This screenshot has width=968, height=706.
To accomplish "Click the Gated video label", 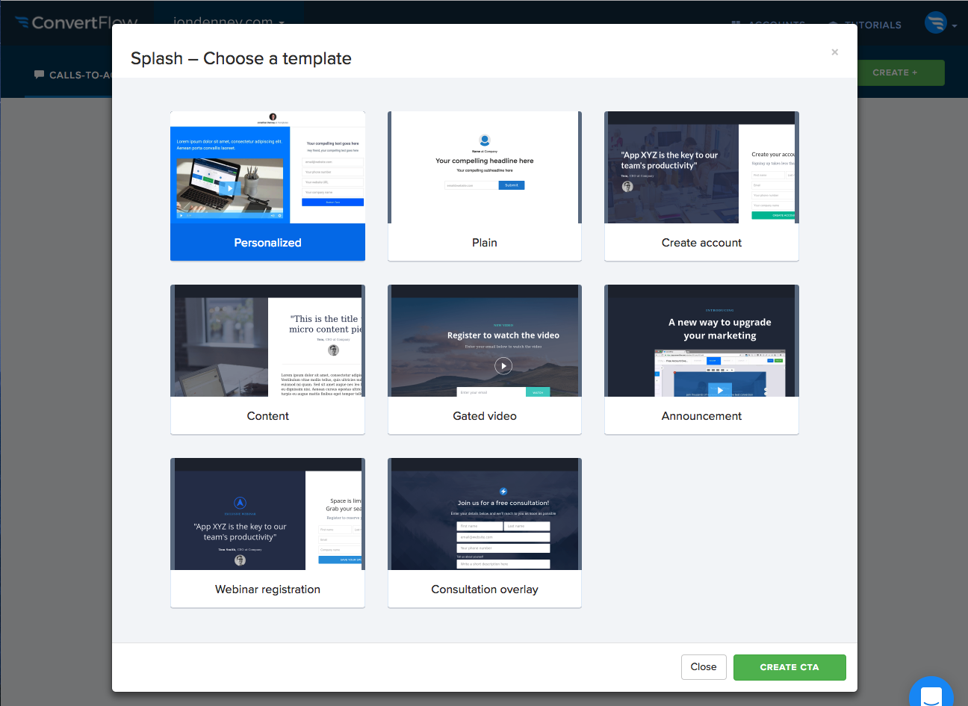I will [x=485, y=416].
